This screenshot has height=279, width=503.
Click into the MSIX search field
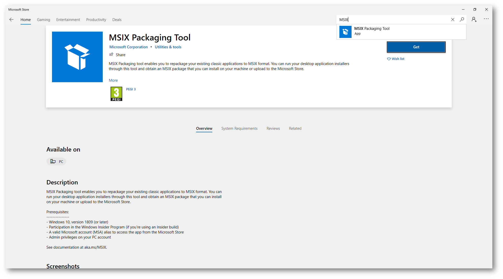(394, 19)
